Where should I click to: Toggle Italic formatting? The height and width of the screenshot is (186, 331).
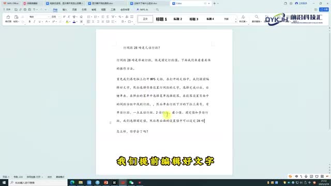click(x=34, y=22)
